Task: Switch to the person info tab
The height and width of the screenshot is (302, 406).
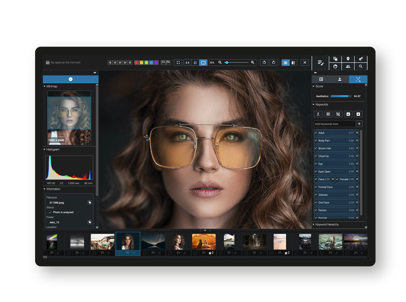Action: tap(340, 79)
